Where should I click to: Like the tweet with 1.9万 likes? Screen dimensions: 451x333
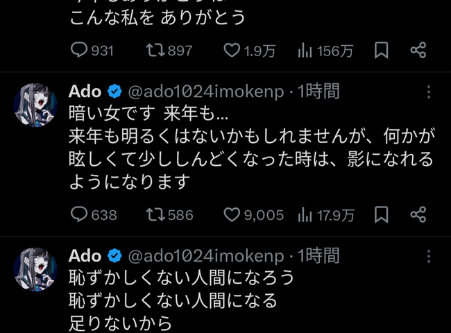pyautogui.click(x=231, y=50)
